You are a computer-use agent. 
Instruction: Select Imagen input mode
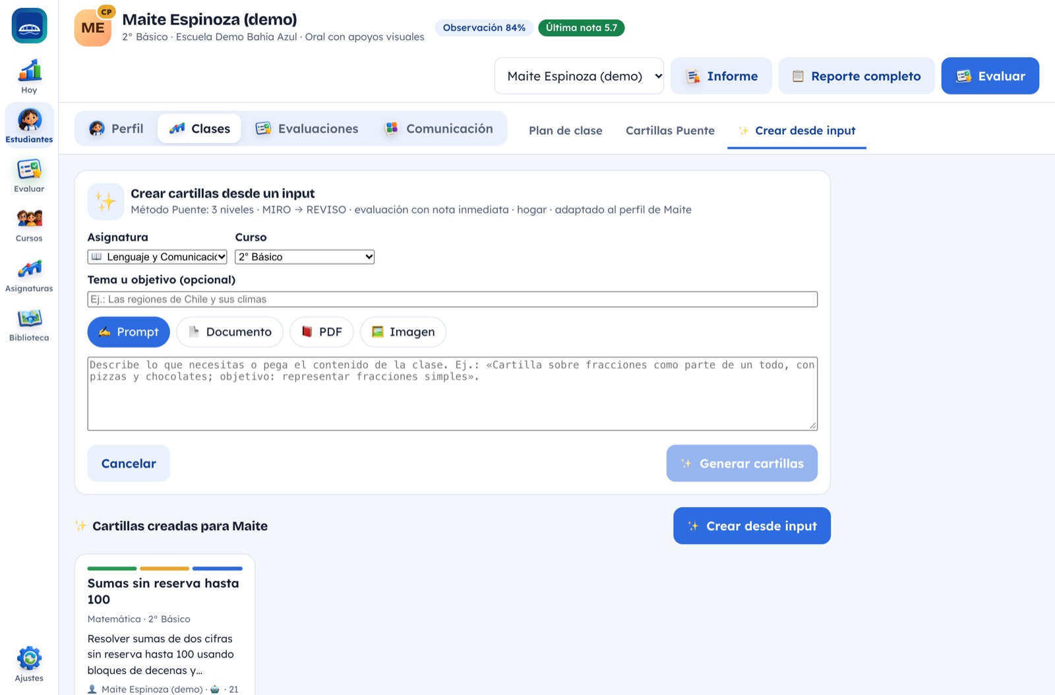click(x=403, y=332)
